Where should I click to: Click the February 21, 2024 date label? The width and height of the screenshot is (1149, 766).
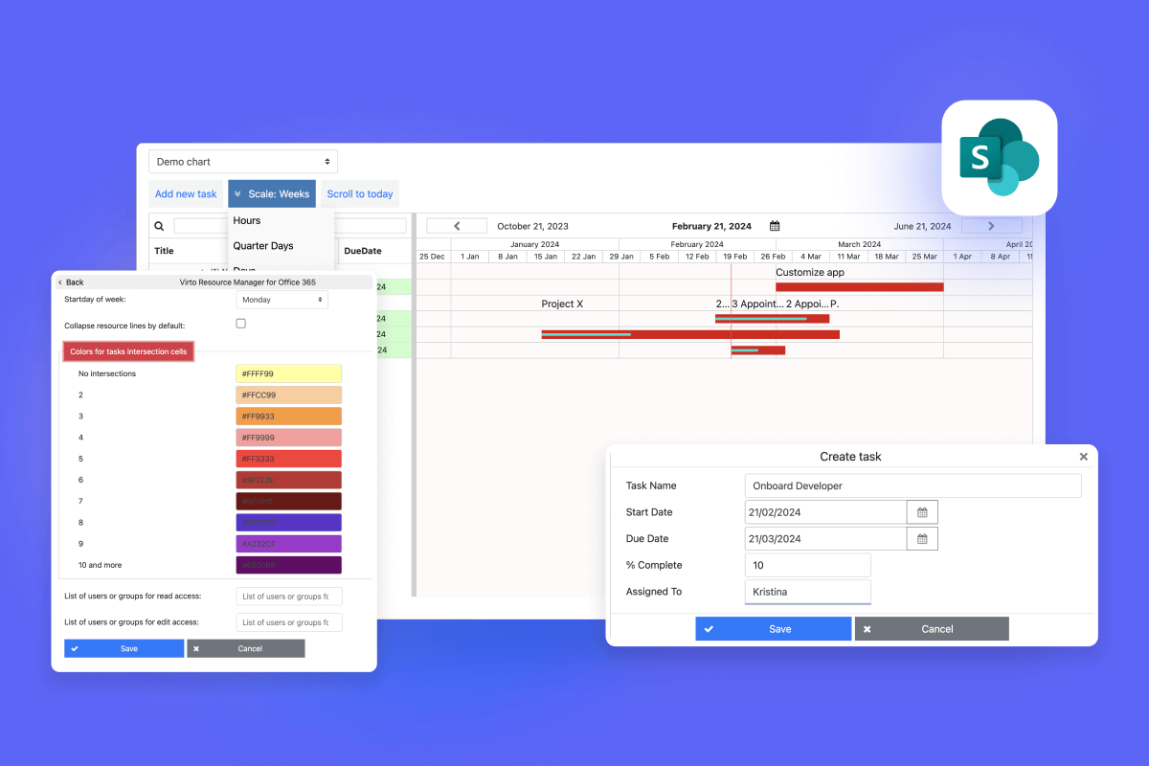tap(711, 227)
